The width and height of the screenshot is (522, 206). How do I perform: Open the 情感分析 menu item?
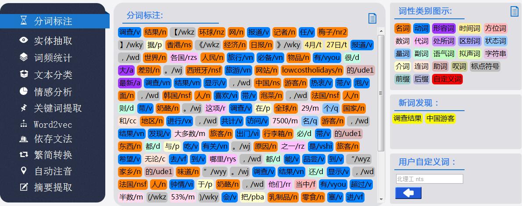pyautogui.click(x=53, y=91)
